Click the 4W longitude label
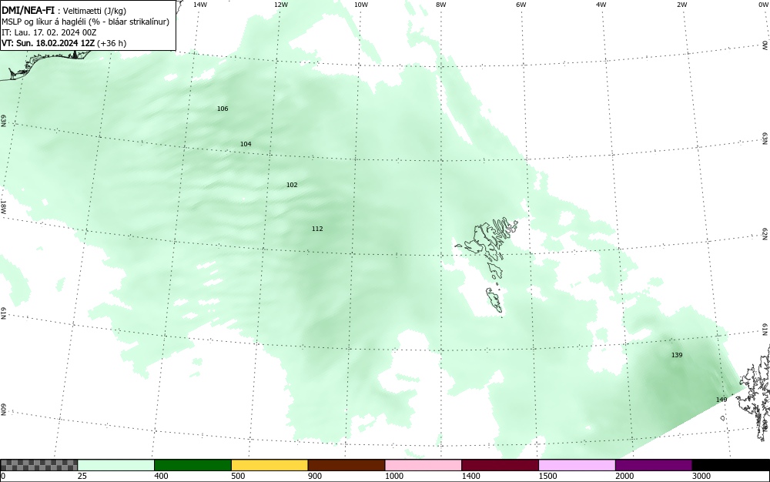The height and width of the screenshot is (482, 770). pos(601,5)
